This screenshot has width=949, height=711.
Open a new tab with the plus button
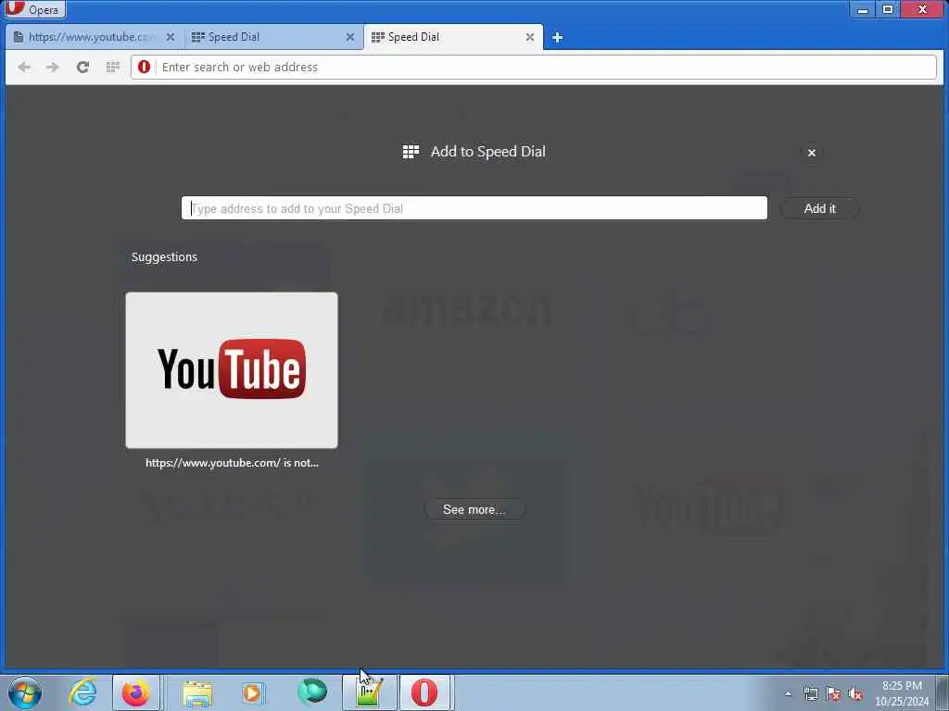pyautogui.click(x=557, y=37)
